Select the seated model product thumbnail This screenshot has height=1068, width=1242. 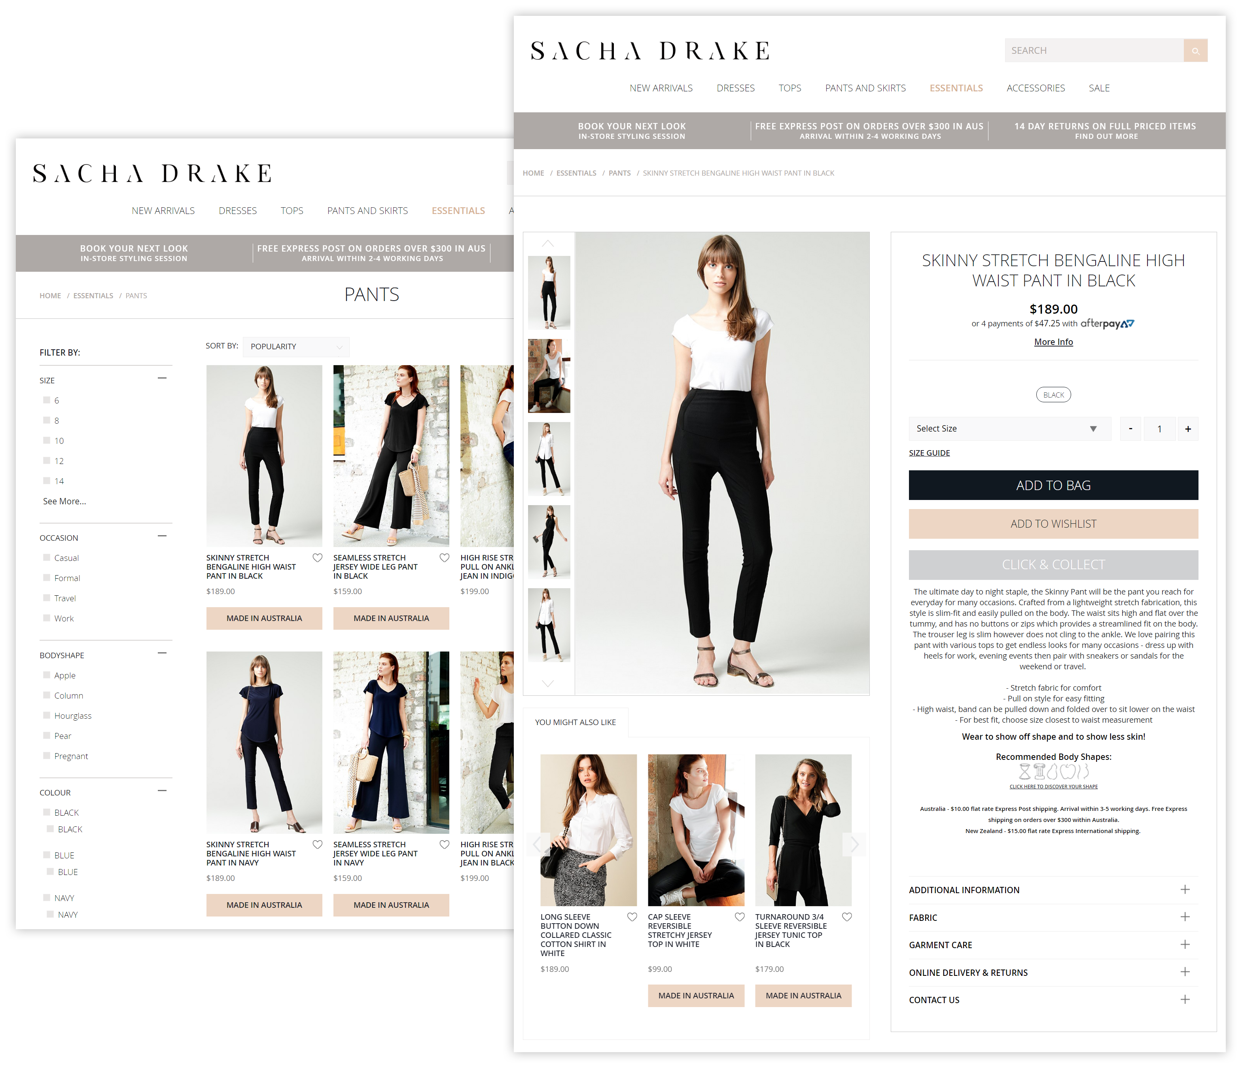tap(549, 377)
